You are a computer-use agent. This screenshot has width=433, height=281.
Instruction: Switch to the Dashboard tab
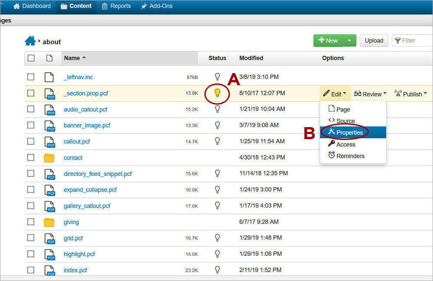click(32, 6)
